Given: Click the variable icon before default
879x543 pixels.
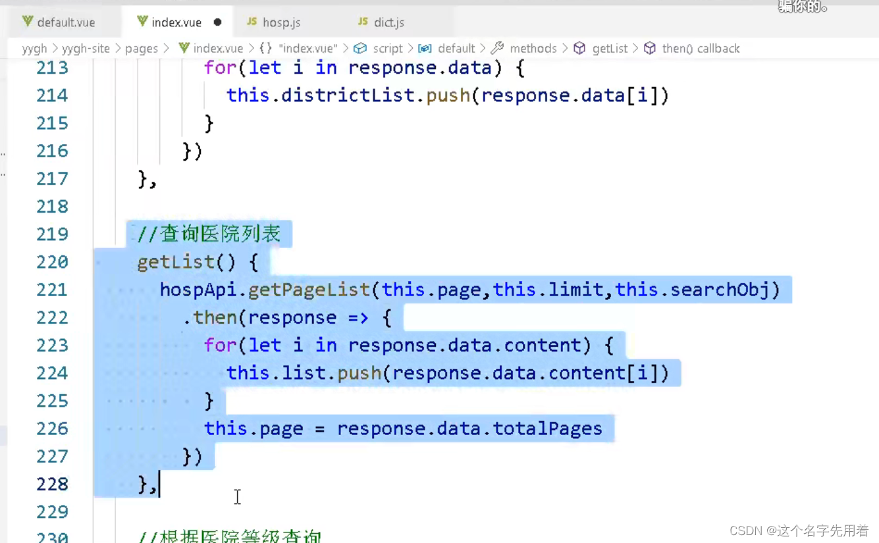Looking at the screenshot, I should (x=425, y=48).
